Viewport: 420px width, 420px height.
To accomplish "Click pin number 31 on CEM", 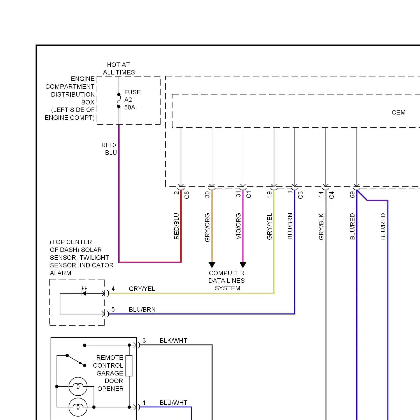I will [x=238, y=194].
